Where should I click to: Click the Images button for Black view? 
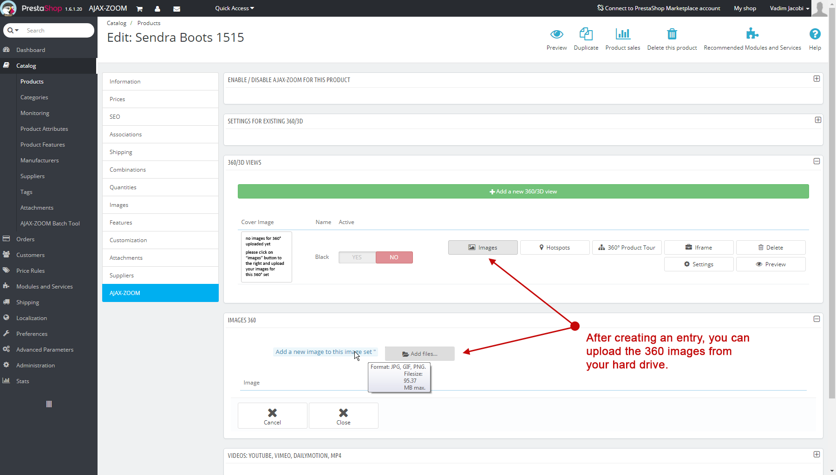click(483, 248)
